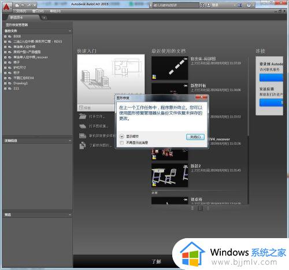This screenshot has height=270, width=289.
Task: Pin the 课桌椅 recent document
Action: [x=186, y=199]
